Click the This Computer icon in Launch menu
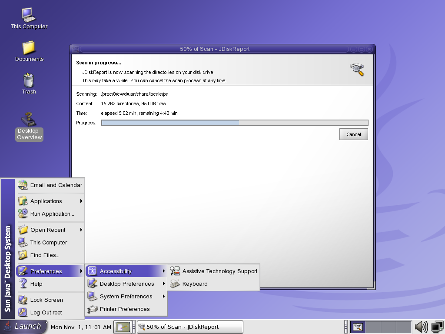This screenshot has height=334, width=445. click(x=23, y=242)
